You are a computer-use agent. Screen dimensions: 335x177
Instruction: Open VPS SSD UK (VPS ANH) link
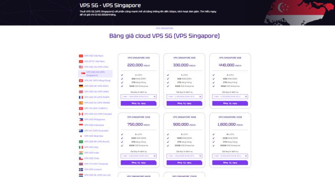point(96,91)
